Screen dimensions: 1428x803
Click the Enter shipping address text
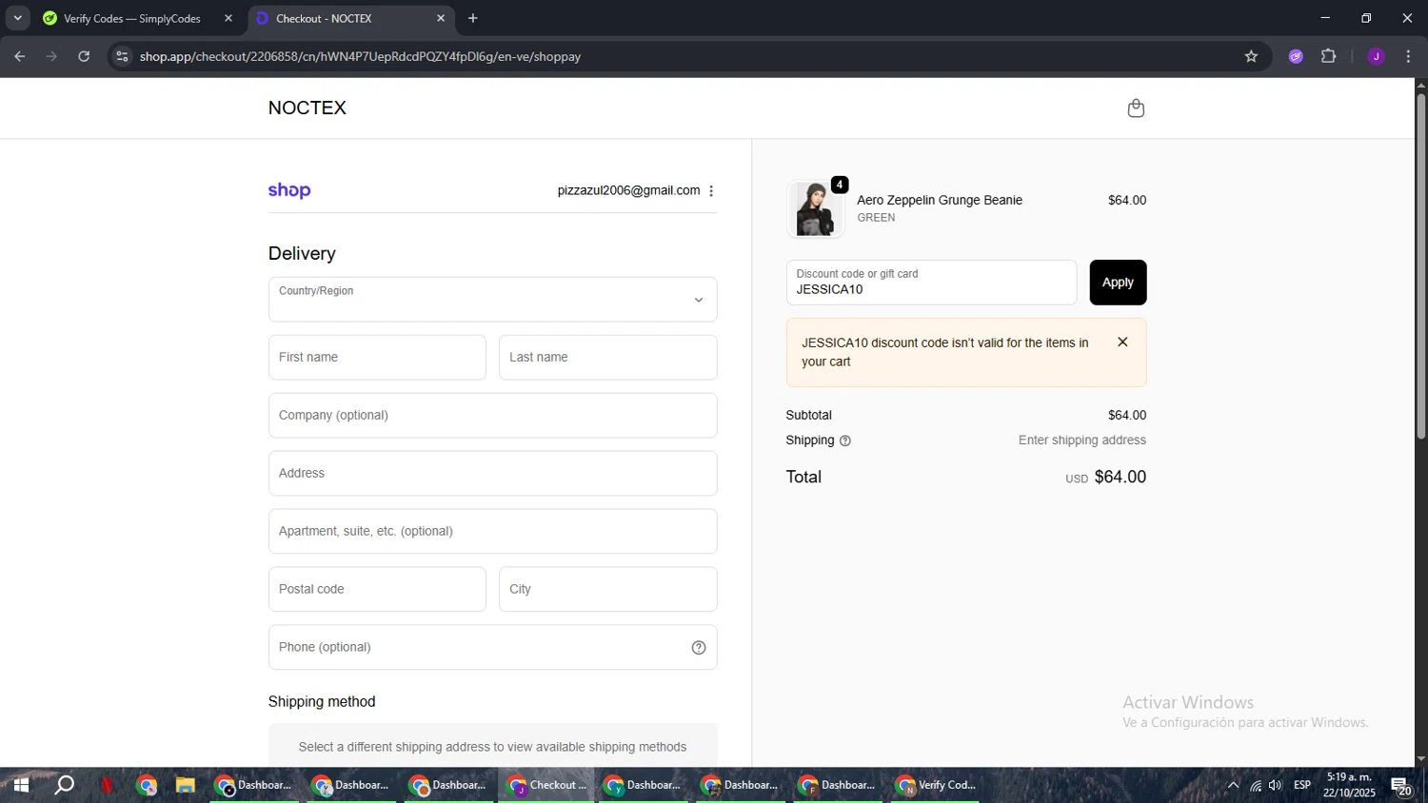coord(1082,441)
